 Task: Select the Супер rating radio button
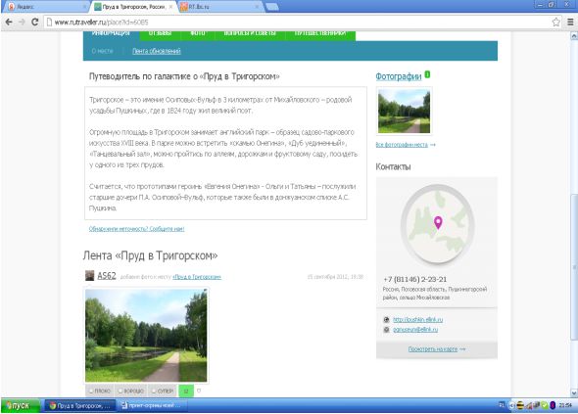[x=154, y=391]
